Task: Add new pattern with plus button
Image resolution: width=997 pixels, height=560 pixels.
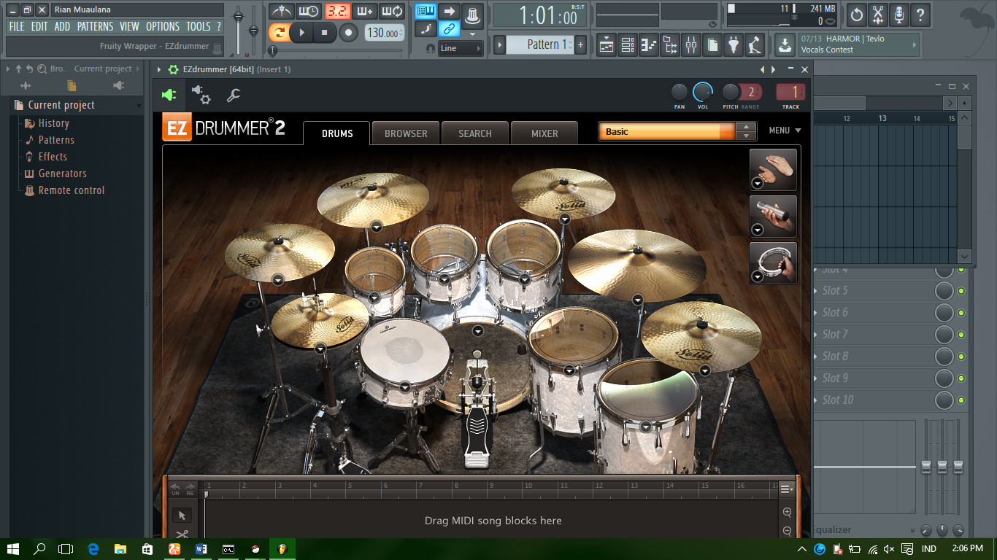Action: click(581, 45)
